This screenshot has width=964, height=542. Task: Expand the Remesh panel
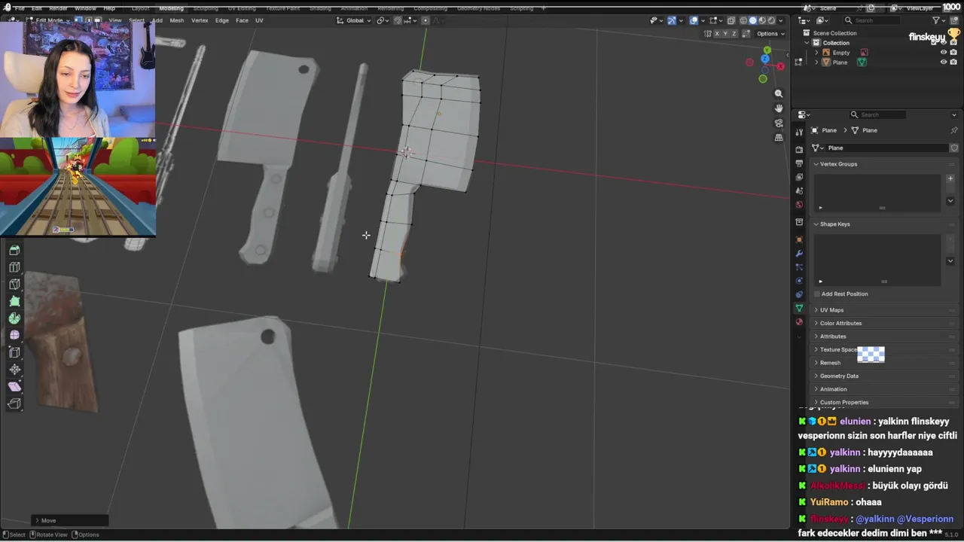point(830,363)
